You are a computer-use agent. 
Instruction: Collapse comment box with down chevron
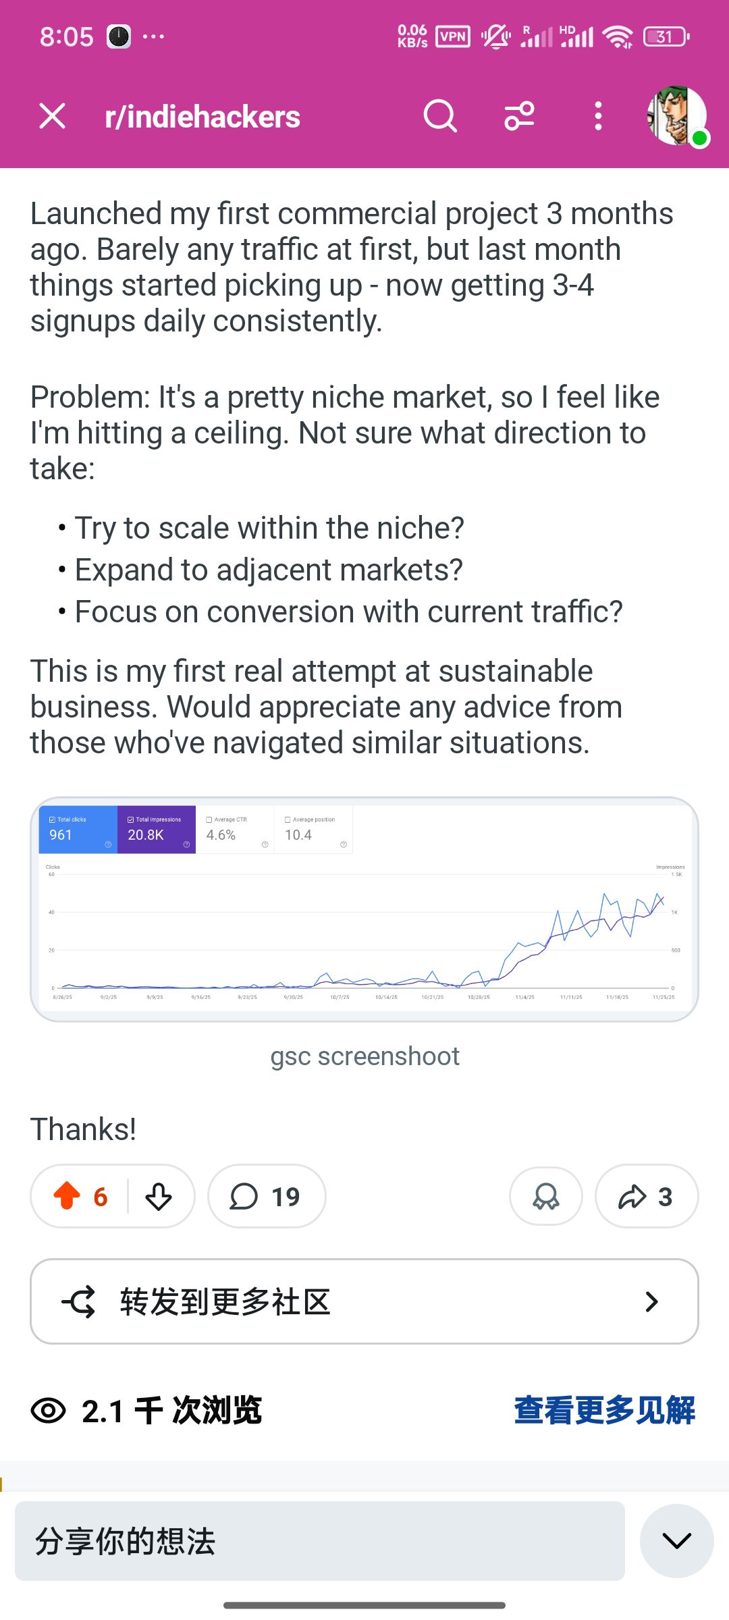pyautogui.click(x=676, y=1541)
